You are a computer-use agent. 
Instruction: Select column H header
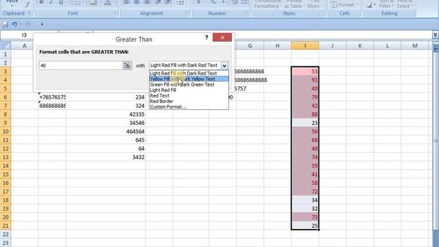pos(277,46)
